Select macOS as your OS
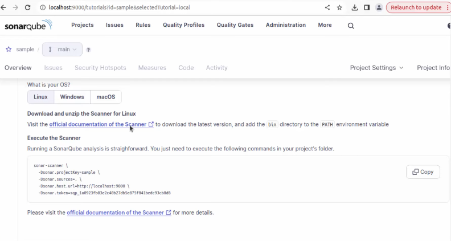This screenshot has height=241, width=451. click(x=106, y=97)
